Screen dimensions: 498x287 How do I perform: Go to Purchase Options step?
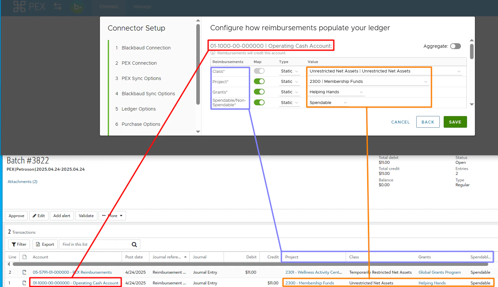tap(141, 124)
